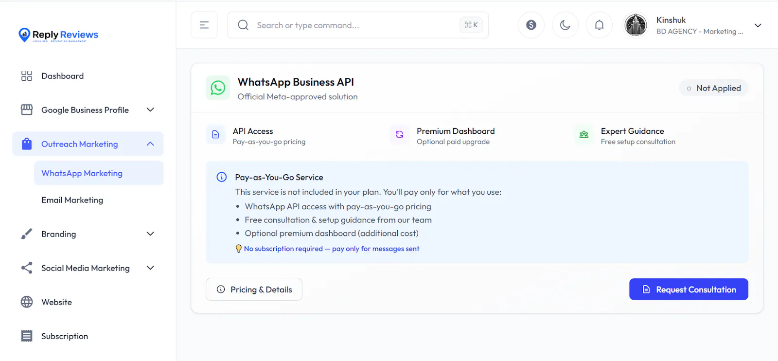Click 'Pay-as-you-go pricing' subtitle
This screenshot has width=778, height=361.
tap(269, 142)
